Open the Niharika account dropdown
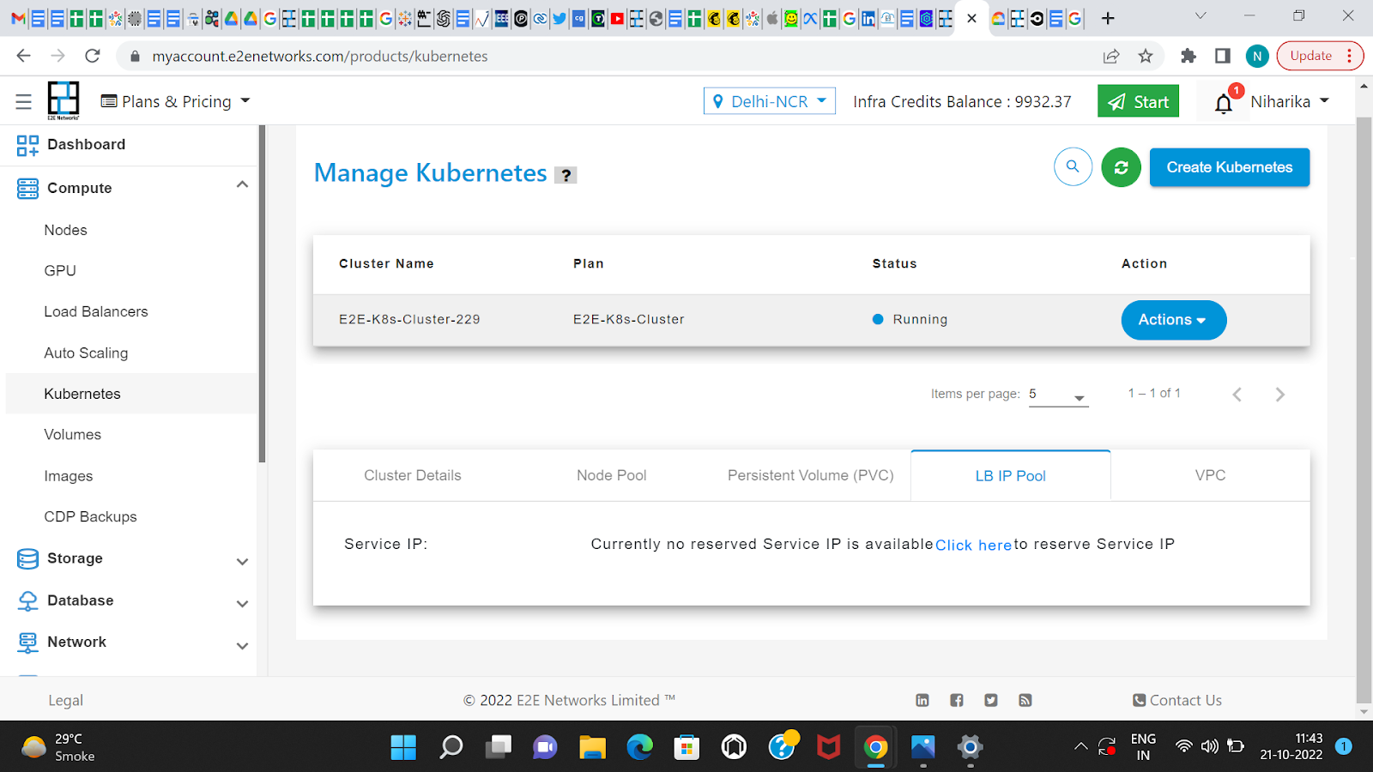Screen dimensions: 1373x772 [x=1290, y=101]
